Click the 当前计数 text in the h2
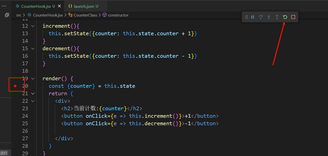This screenshot has width=328, height=156. point(85,108)
